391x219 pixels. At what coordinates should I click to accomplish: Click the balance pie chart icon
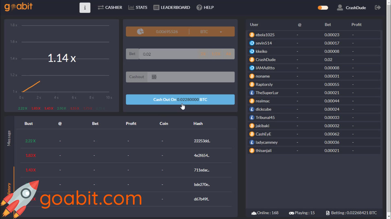tap(141, 32)
